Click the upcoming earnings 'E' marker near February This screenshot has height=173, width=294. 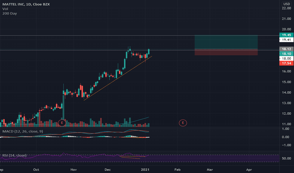(183, 123)
